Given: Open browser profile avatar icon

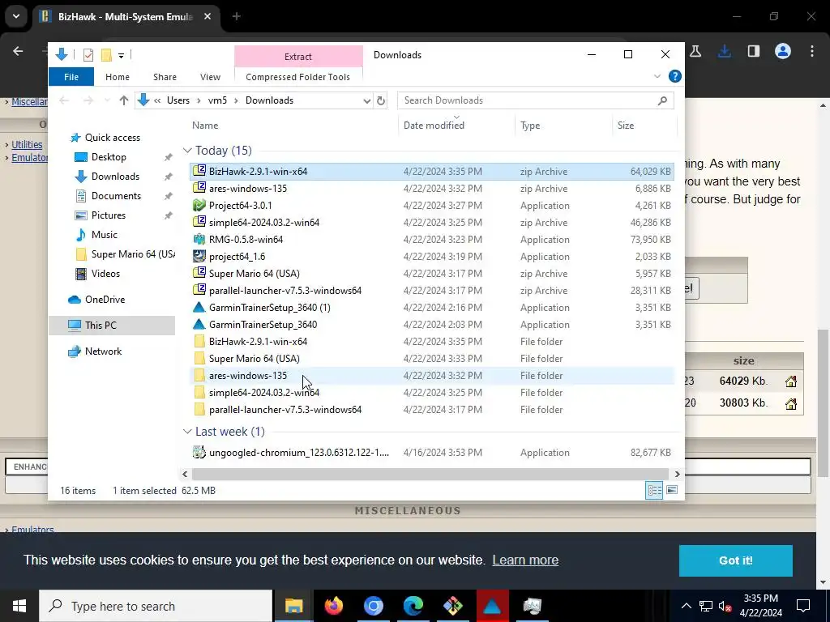Looking at the screenshot, I should 782,51.
